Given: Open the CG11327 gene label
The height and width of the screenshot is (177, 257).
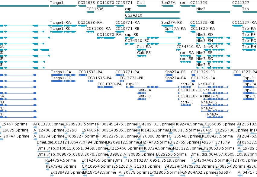Looking at the screenshot, I should [241, 3].
